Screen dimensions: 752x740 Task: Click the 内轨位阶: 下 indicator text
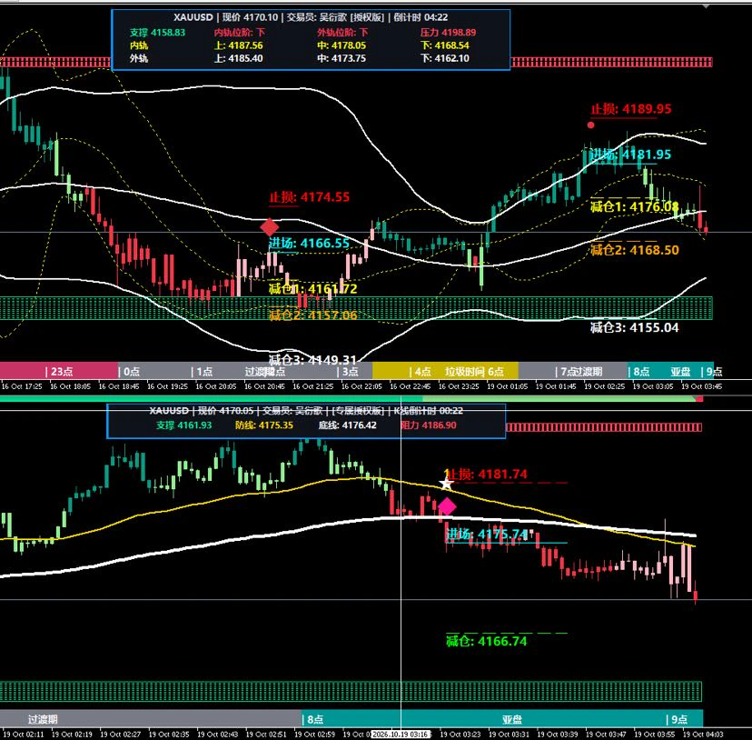coord(240,32)
